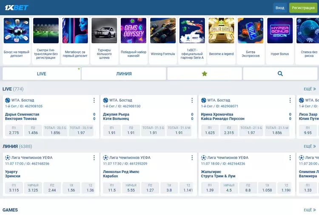The height and width of the screenshot is (215, 319).
Task: Switch to the LIVE tab
Action: [42, 74]
